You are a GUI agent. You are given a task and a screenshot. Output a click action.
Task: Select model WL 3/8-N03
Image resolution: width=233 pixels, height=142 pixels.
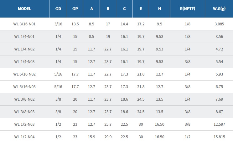24,112
